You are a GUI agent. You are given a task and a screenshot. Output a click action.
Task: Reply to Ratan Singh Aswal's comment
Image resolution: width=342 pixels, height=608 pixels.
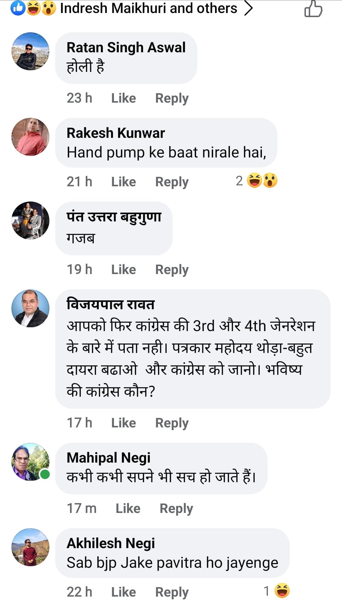[x=172, y=98]
